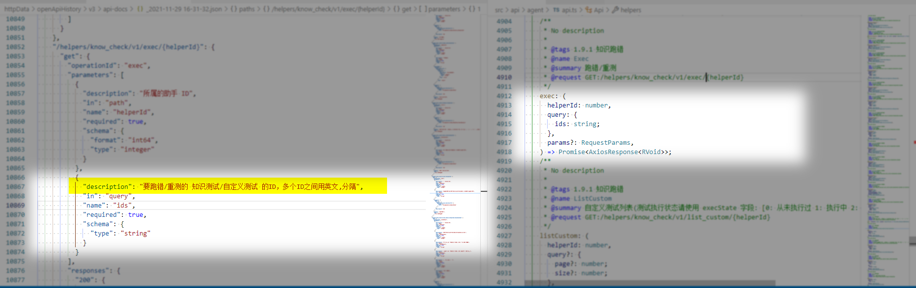Click the page?: number; line

(581, 263)
